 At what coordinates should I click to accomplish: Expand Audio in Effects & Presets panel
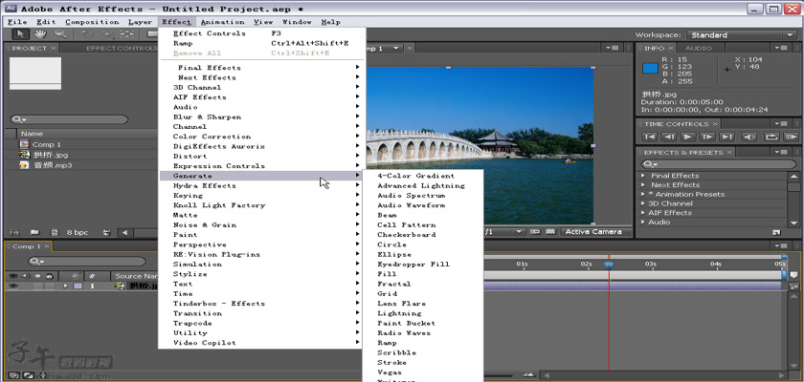pyautogui.click(x=643, y=222)
